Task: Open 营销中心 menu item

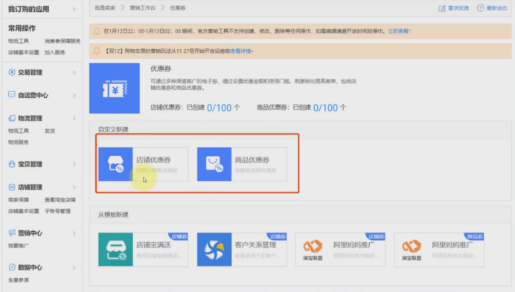Action: 30,233
